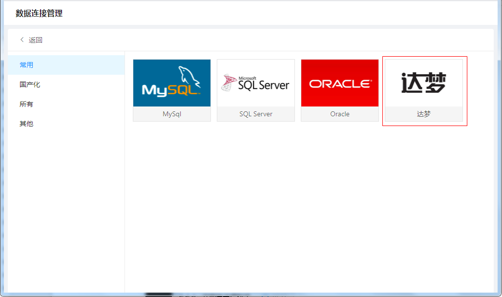Screen dimensions: 502x297
Task: Open the 常用 category in sidebar
Action: tap(26, 64)
